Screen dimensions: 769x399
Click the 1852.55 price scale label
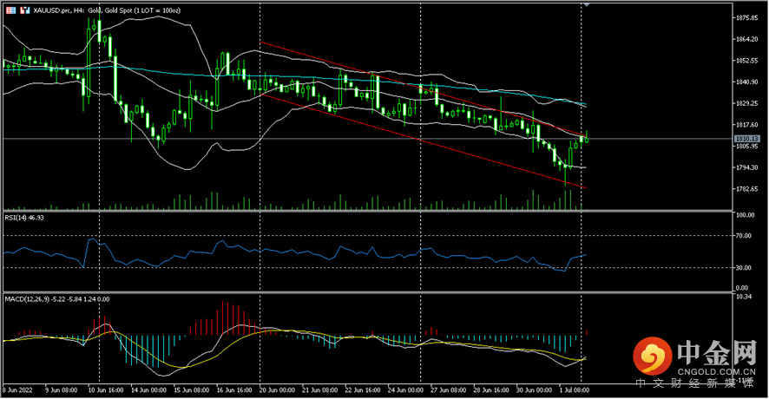pyautogui.click(x=747, y=61)
